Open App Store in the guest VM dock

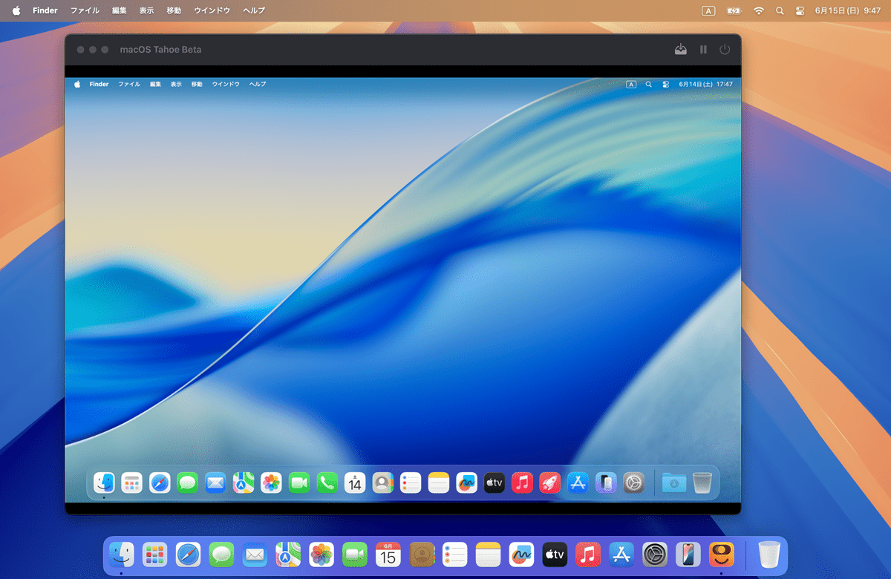tap(578, 483)
